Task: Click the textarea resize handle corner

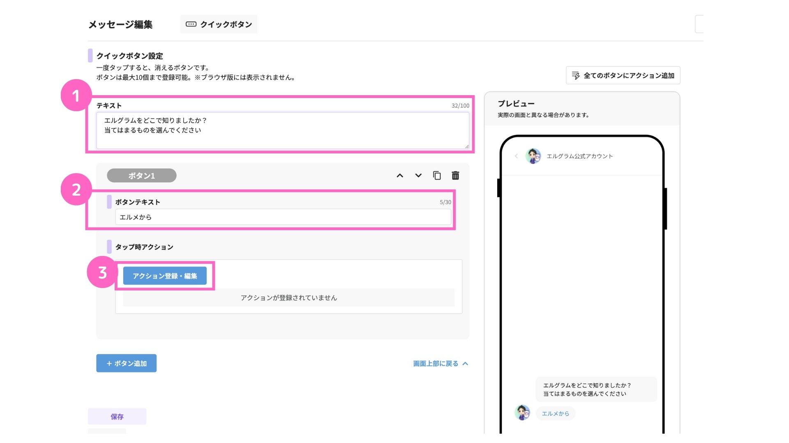Action: [467, 146]
